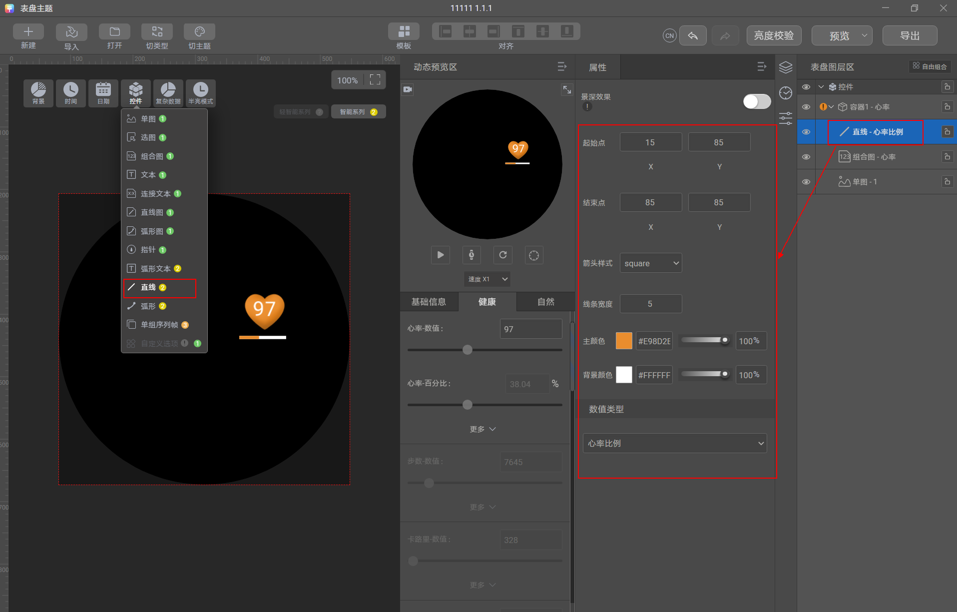This screenshot has width=957, height=612.
Task: Hide the 直线-心率比例 layer with eye icon
Action: pos(806,132)
